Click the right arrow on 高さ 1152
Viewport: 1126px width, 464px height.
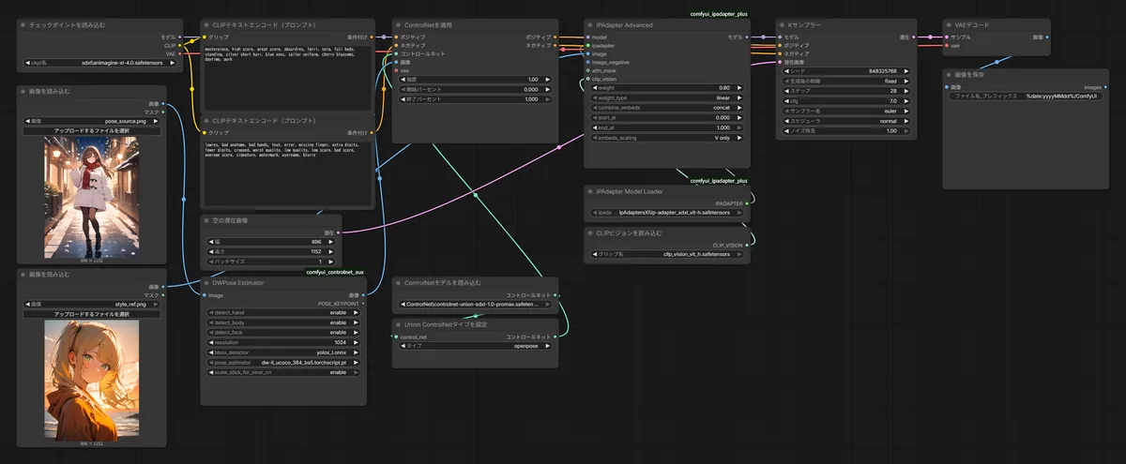pos(332,251)
